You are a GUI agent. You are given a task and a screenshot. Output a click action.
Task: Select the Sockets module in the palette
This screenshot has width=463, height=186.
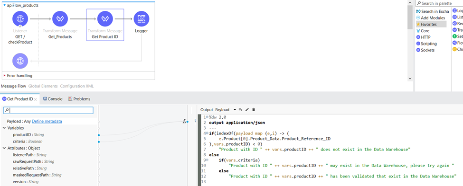pyautogui.click(x=425, y=50)
